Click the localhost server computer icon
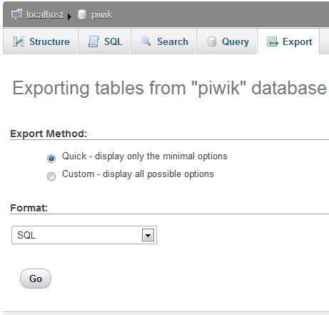Screen dimensions: 329x315 17,14
